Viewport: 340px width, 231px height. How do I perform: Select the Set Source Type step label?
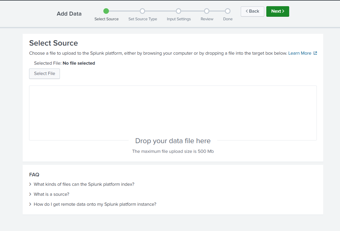coord(143,19)
